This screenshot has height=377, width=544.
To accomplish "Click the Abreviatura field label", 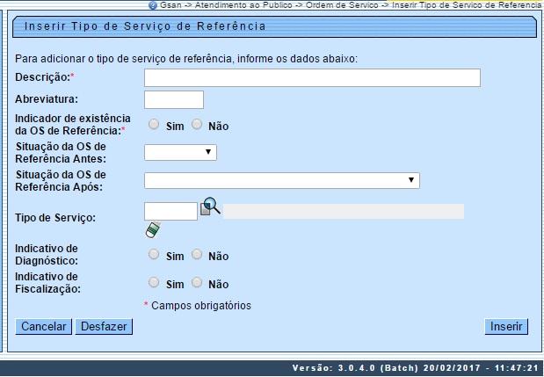I will coord(47,99).
